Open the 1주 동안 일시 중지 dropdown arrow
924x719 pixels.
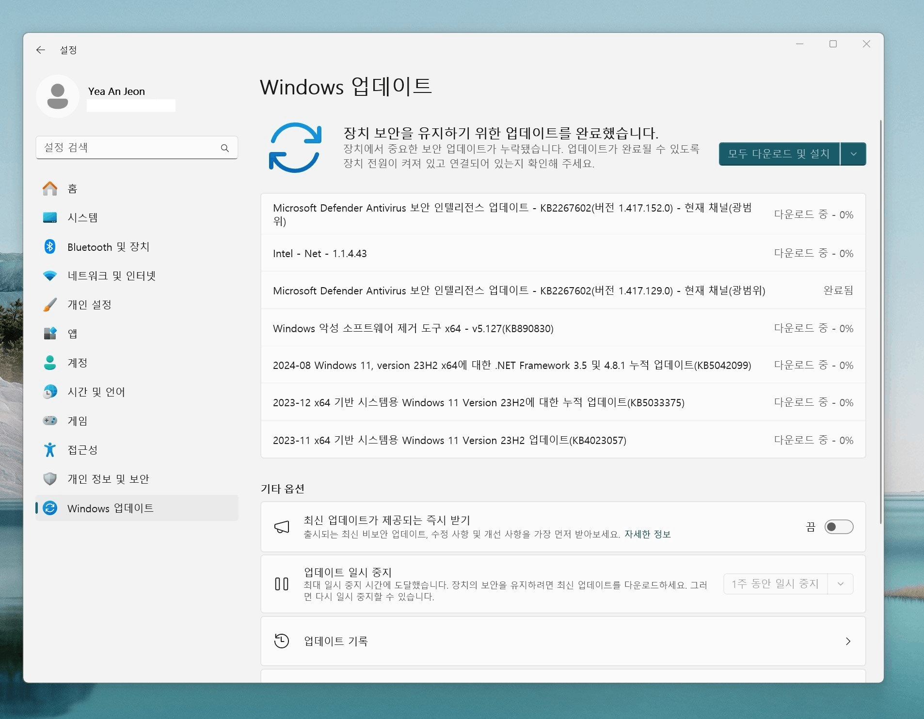click(x=841, y=584)
